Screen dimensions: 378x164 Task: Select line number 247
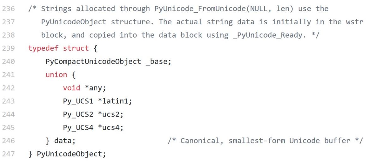pyautogui.click(x=9, y=154)
